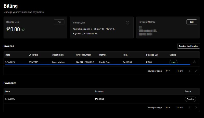Click the Billing Cycle info icon

pyautogui.click(x=127, y=23)
